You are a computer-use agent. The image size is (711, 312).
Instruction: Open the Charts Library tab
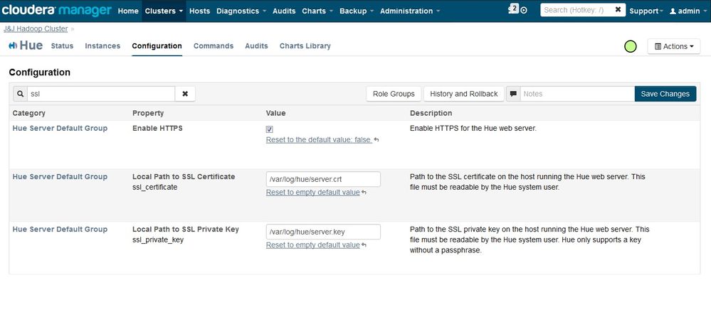pos(305,46)
